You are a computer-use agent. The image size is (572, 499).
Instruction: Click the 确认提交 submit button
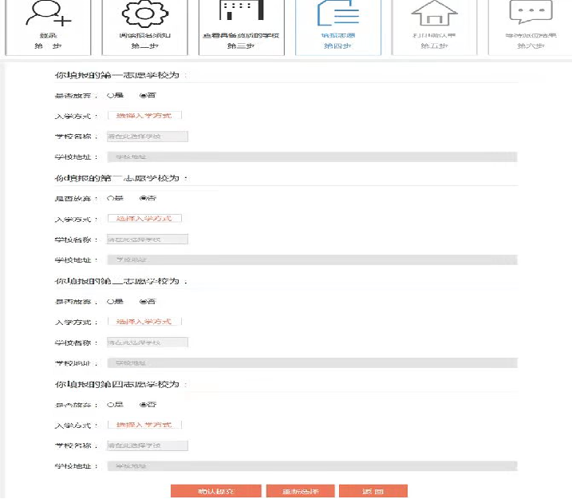(216, 491)
